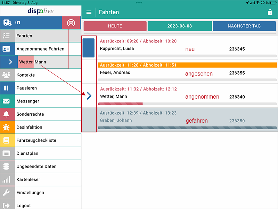Image resolution: width=278 pixels, height=209 pixels.
Task: Open Einstellungen menu entry
Action: (41, 193)
